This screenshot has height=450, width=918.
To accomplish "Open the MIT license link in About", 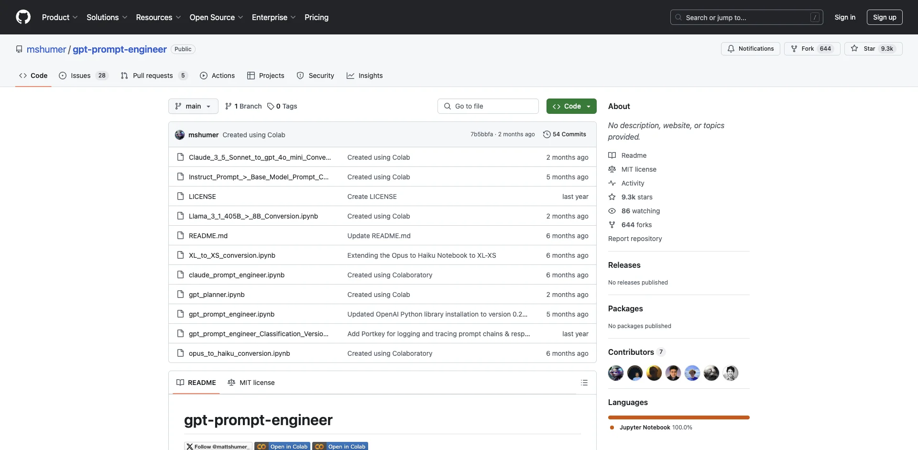I will pos(632,169).
